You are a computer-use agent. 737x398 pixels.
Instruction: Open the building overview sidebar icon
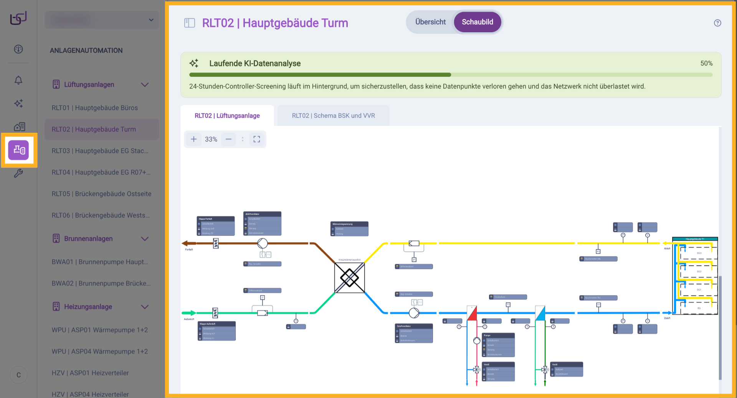(19, 127)
